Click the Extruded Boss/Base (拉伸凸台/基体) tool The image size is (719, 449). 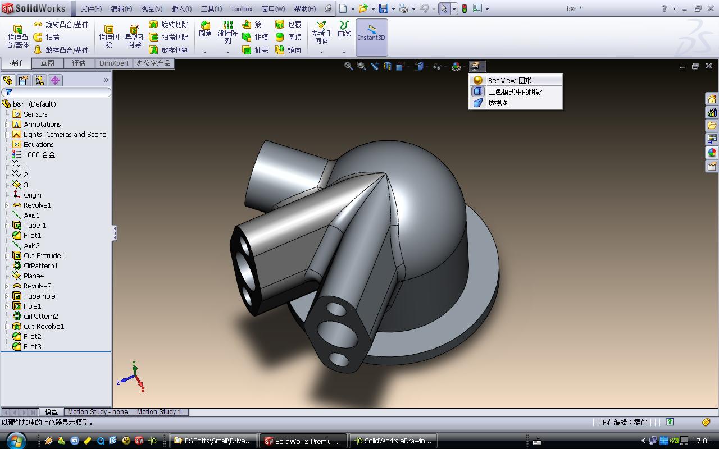pos(17,37)
